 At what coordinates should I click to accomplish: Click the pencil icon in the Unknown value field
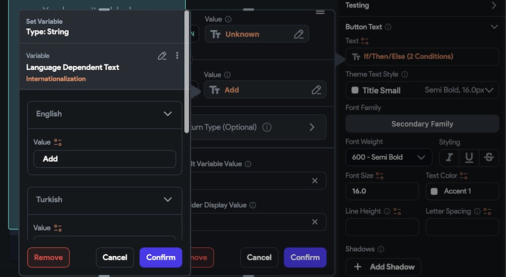(299, 34)
